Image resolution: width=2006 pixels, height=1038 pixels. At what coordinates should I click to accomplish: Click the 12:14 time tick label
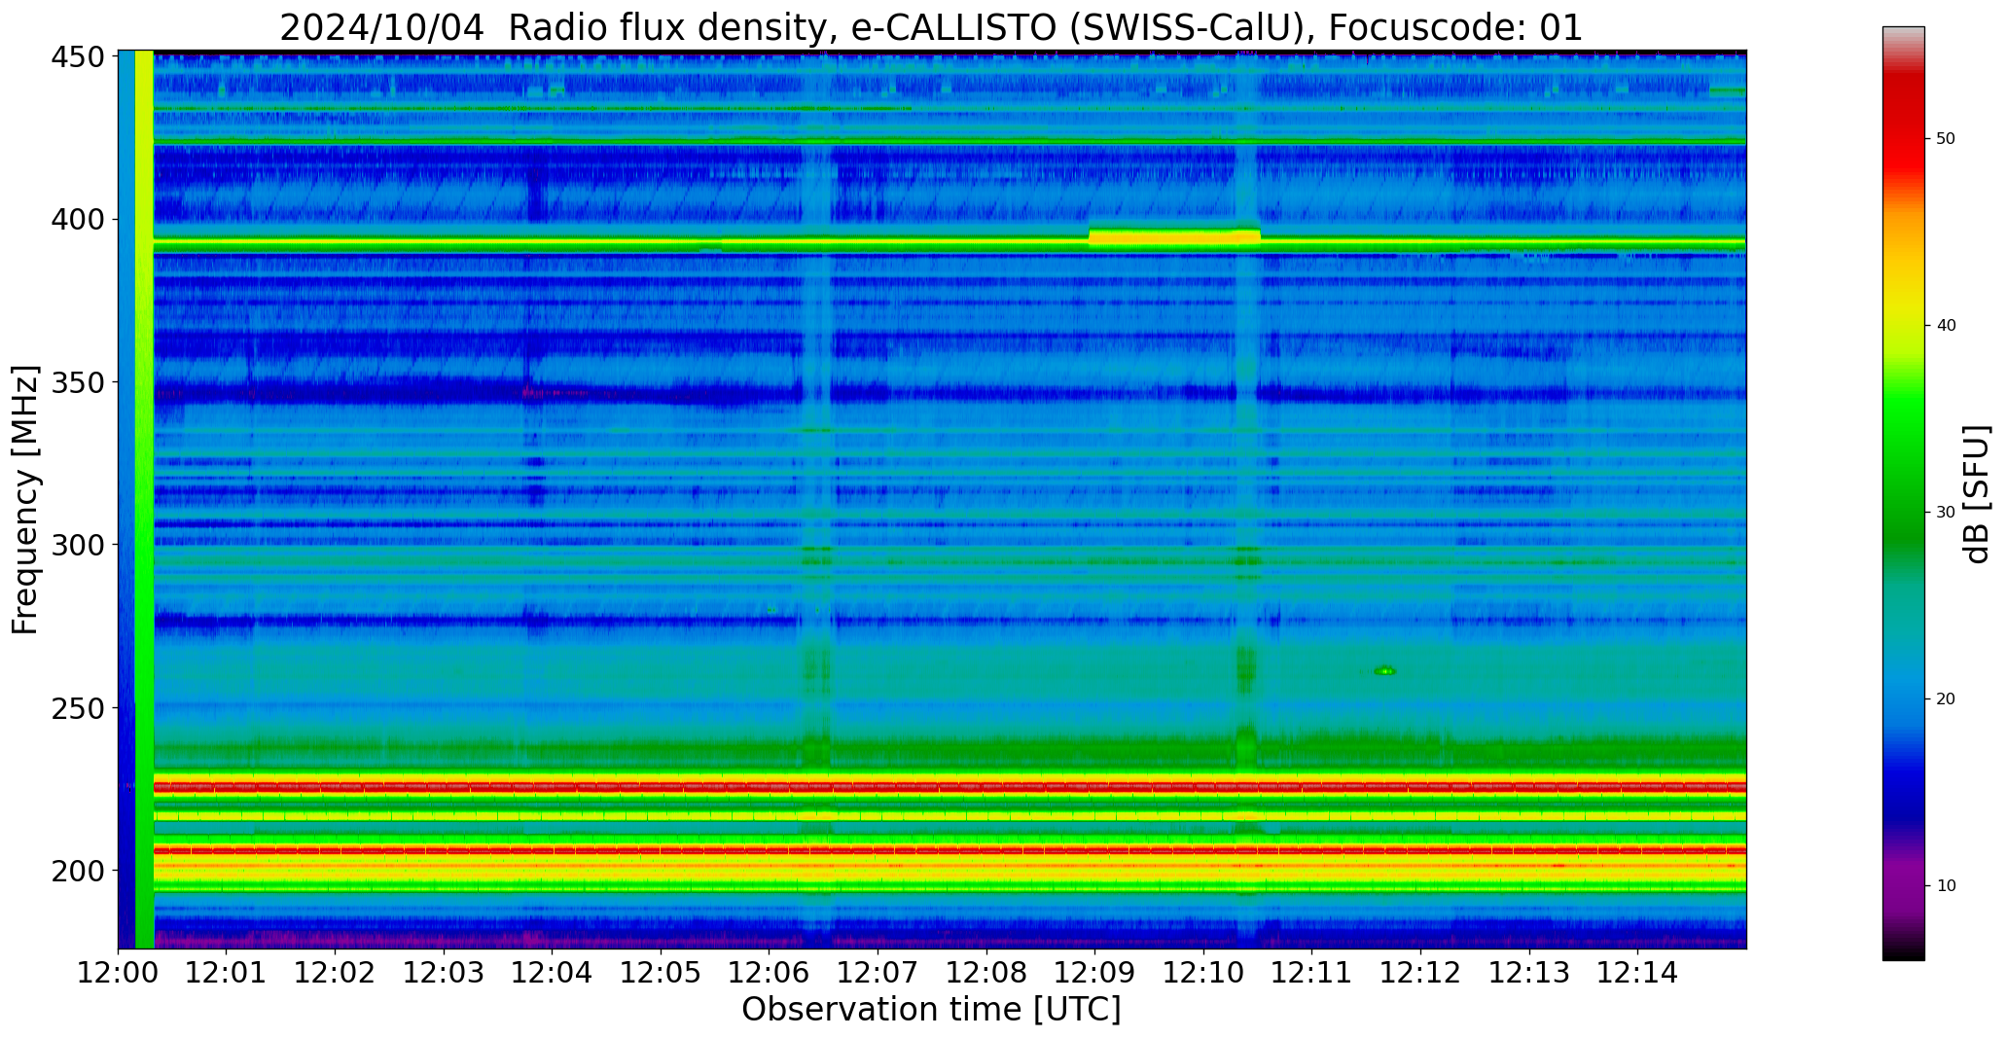1637,973
